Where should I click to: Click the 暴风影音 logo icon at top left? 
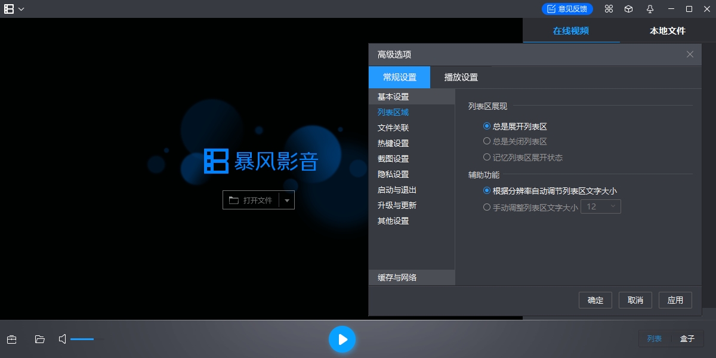(x=9, y=9)
